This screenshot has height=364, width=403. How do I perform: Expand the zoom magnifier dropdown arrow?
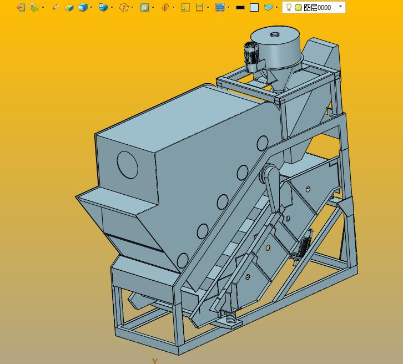tap(153, 7)
